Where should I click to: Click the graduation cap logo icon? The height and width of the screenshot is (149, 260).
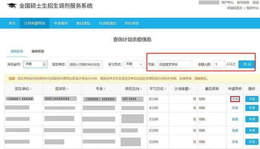pyautogui.click(x=12, y=6)
